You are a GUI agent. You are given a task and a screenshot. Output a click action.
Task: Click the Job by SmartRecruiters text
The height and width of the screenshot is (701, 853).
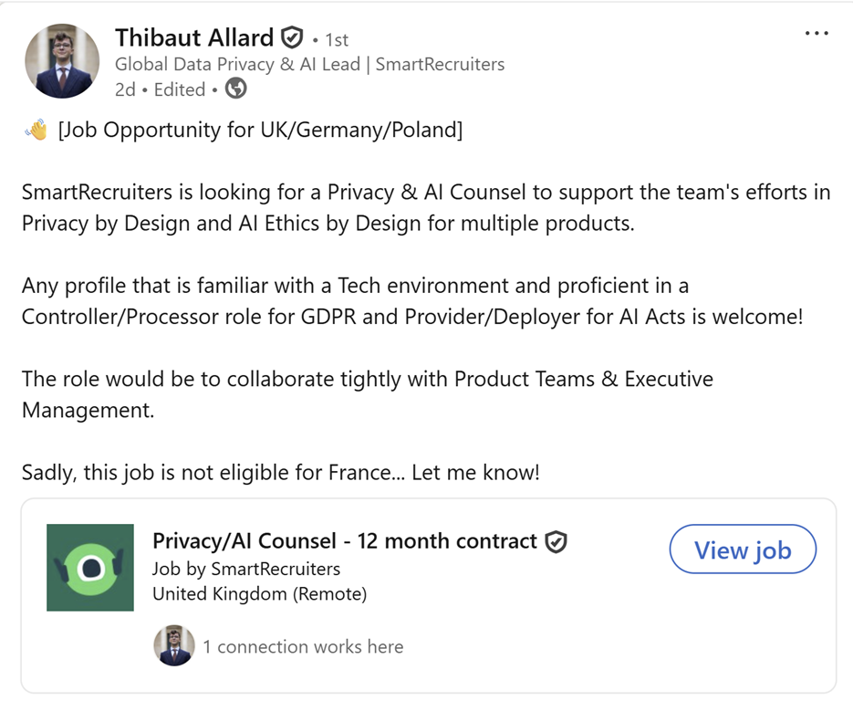coord(245,569)
